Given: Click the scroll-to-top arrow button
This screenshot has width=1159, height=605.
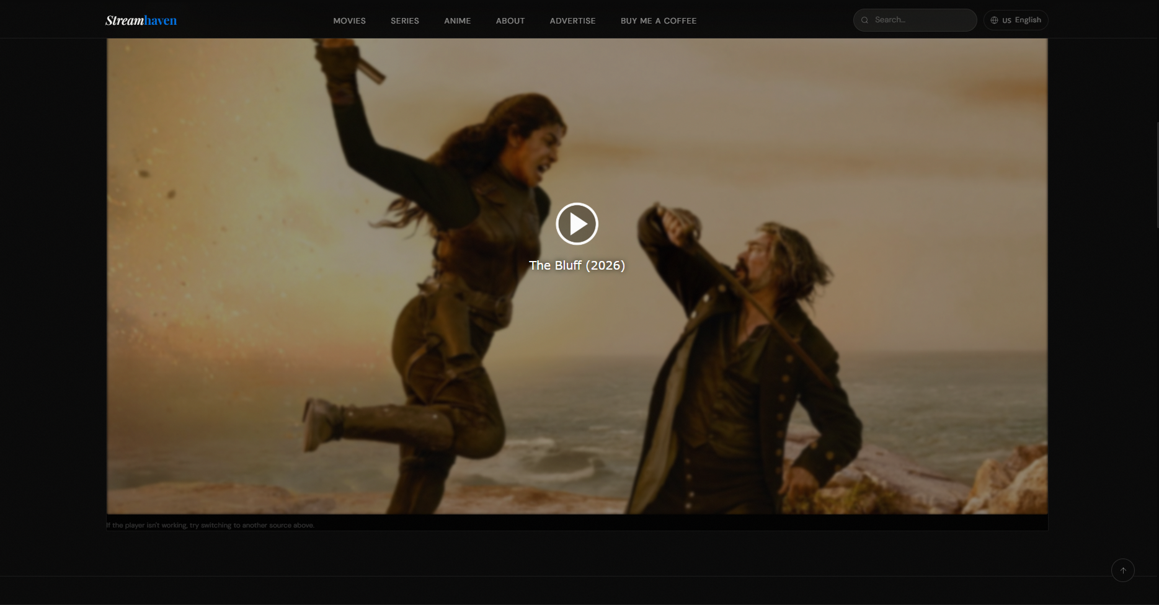Looking at the screenshot, I should pos(1123,570).
